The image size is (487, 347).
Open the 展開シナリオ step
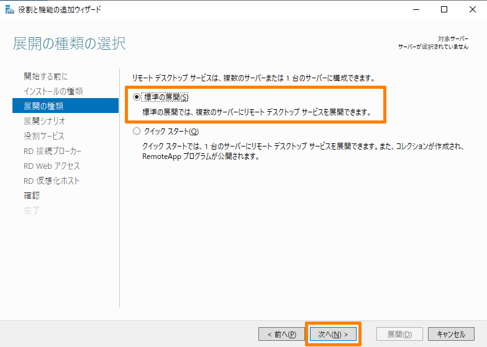(x=45, y=121)
